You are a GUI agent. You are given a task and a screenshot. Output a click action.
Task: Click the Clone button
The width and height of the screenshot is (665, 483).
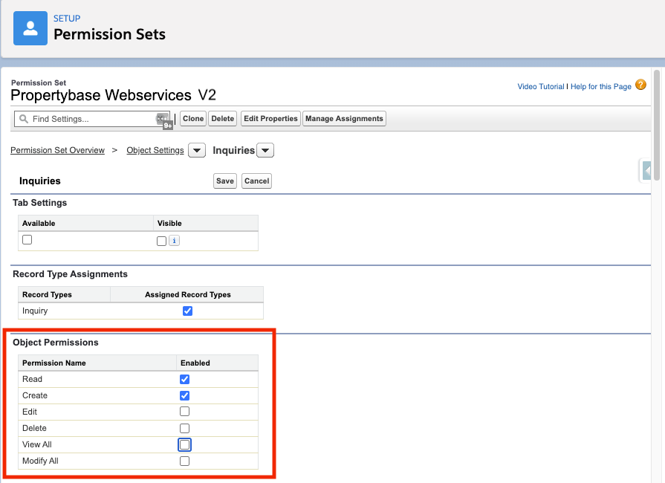pos(192,118)
